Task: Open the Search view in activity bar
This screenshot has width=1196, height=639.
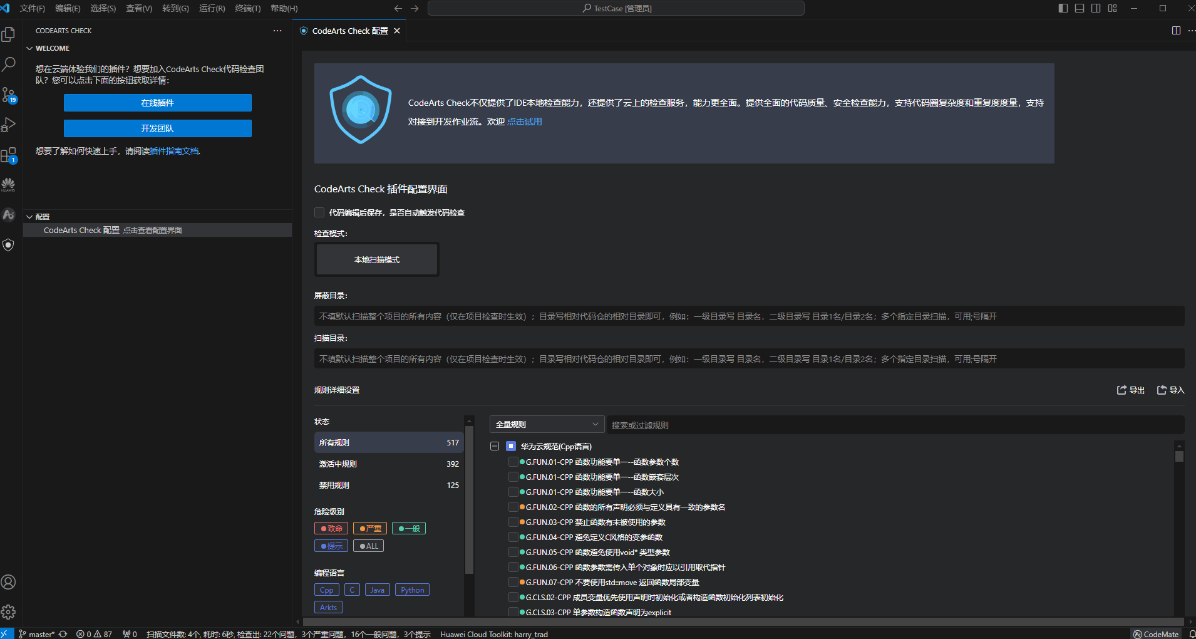Action: point(9,64)
